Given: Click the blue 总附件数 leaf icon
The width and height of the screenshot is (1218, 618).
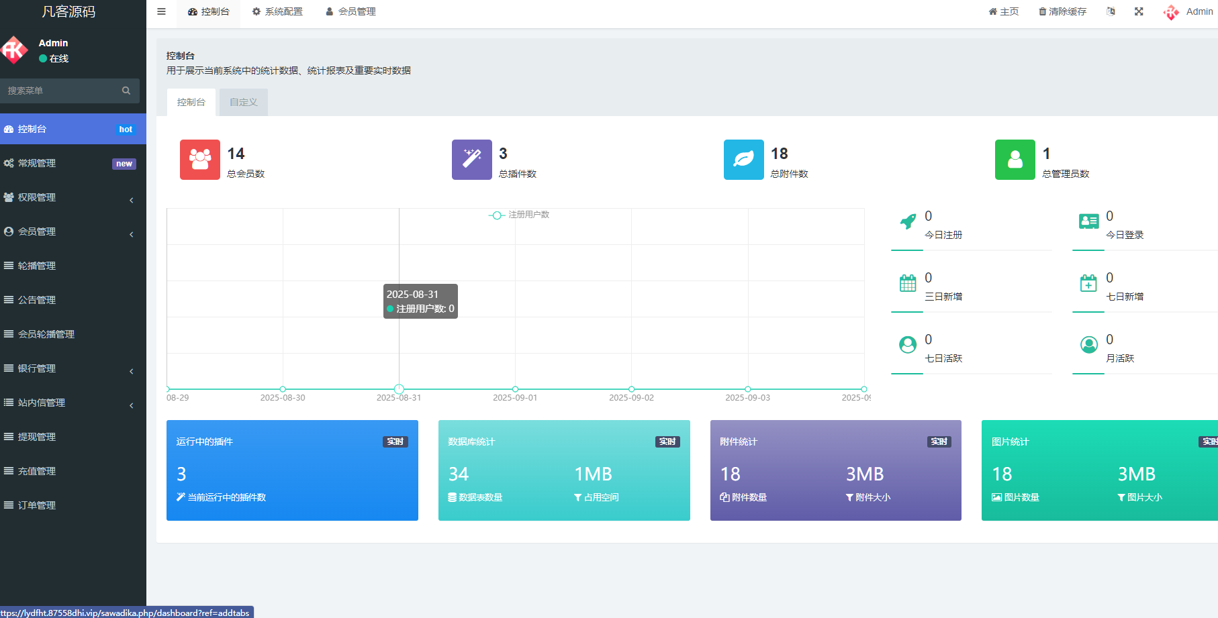Looking at the screenshot, I should (743, 160).
